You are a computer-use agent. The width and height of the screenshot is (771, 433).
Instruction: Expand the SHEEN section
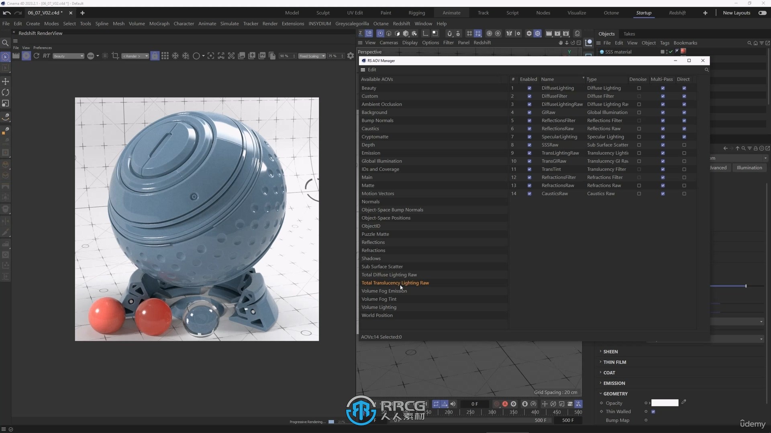pyautogui.click(x=610, y=352)
